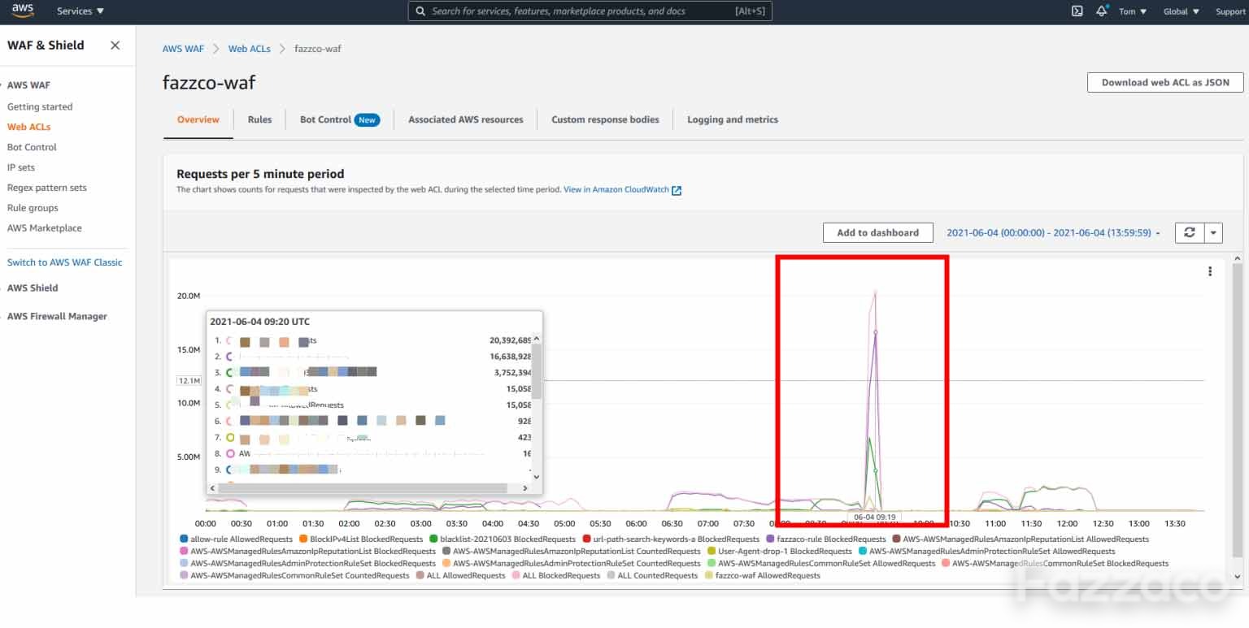Image resolution: width=1249 pixels, height=628 pixels.
Task: Select IP sets in sidebar
Action: click(x=21, y=167)
